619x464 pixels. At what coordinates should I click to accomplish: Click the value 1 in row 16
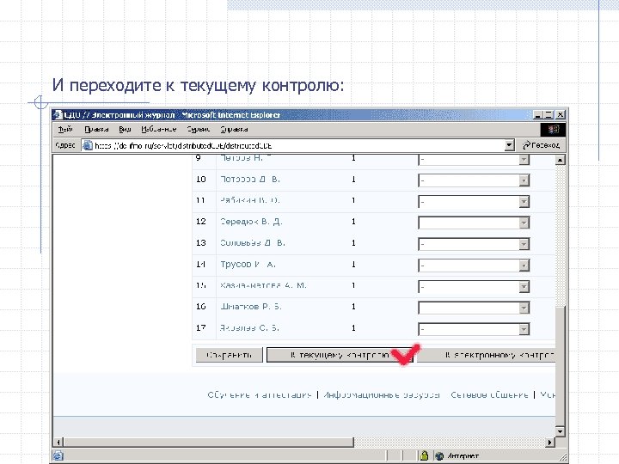tap(353, 307)
